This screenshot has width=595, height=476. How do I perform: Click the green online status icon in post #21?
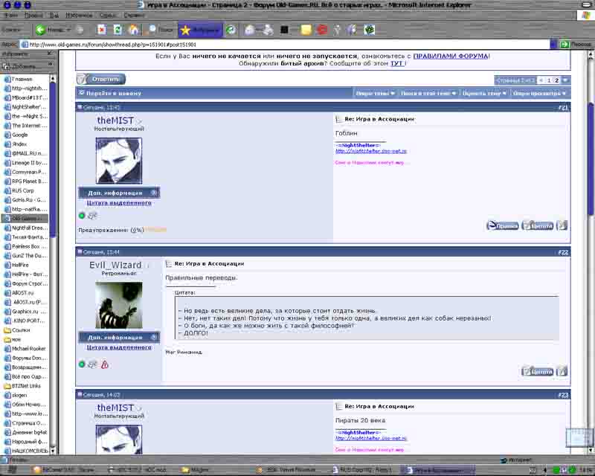click(82, 216)
